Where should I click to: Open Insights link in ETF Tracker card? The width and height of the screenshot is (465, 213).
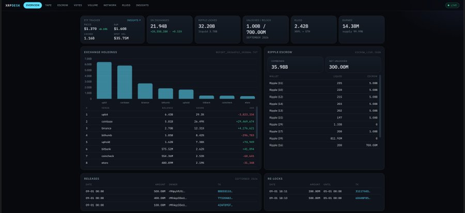pos(134,21)
